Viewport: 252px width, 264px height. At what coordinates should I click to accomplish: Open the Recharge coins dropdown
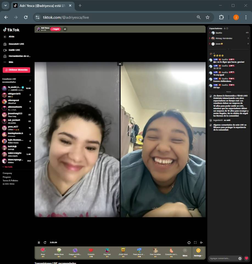tap(198, 252)
